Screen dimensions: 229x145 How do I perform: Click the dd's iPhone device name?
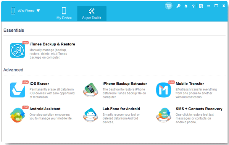pyautogui.click(x=26, y=11)
